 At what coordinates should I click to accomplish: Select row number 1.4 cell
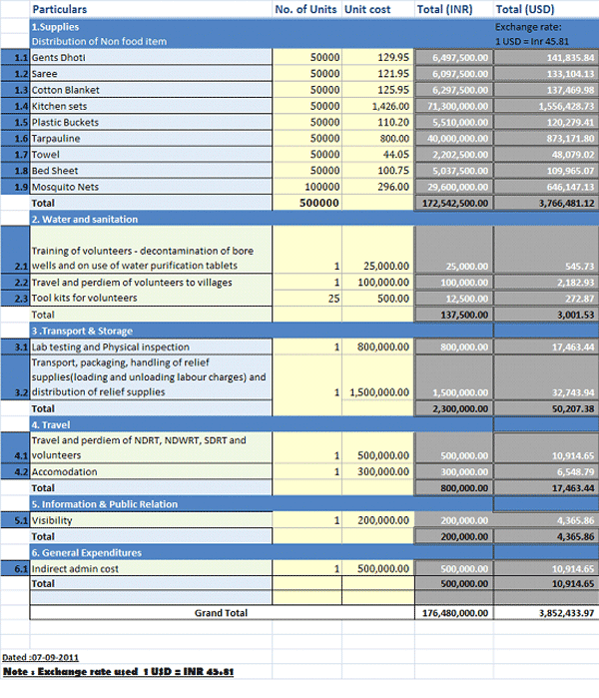(15, 106)
